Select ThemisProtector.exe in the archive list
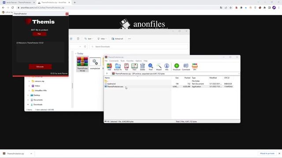 (115, 86)
